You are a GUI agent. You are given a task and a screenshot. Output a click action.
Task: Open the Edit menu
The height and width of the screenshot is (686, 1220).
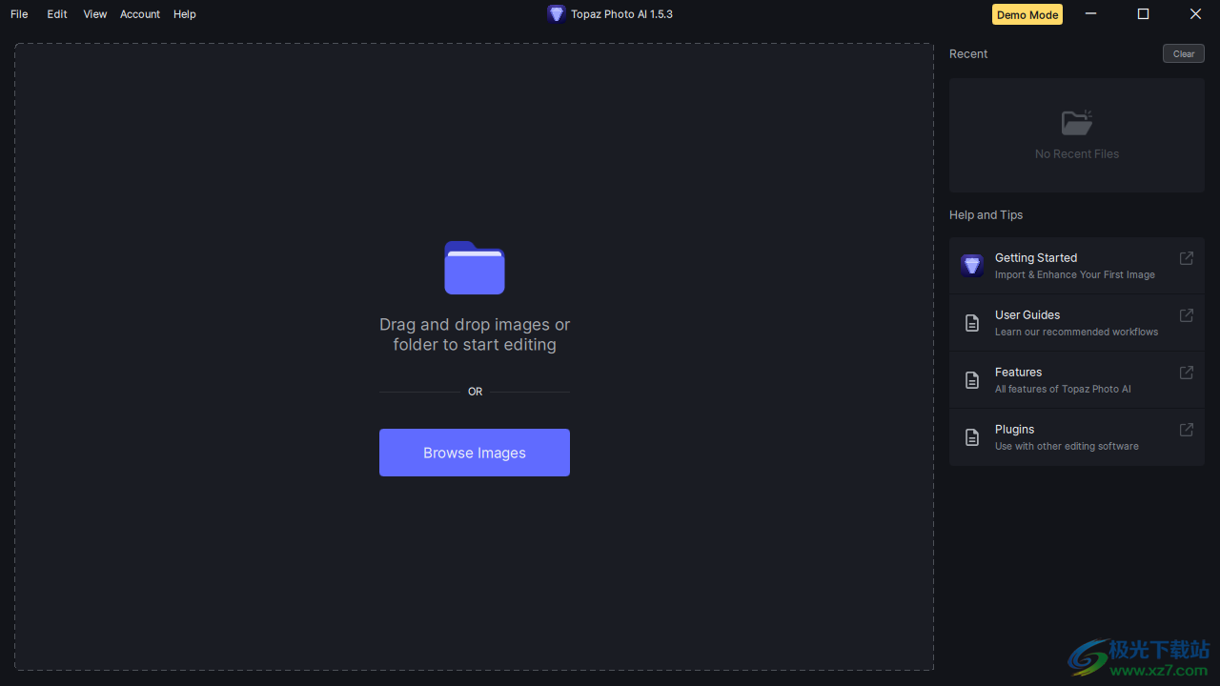[57, 14]
